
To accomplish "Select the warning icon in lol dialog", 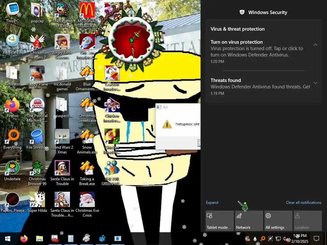I will (x=167, y=124).
